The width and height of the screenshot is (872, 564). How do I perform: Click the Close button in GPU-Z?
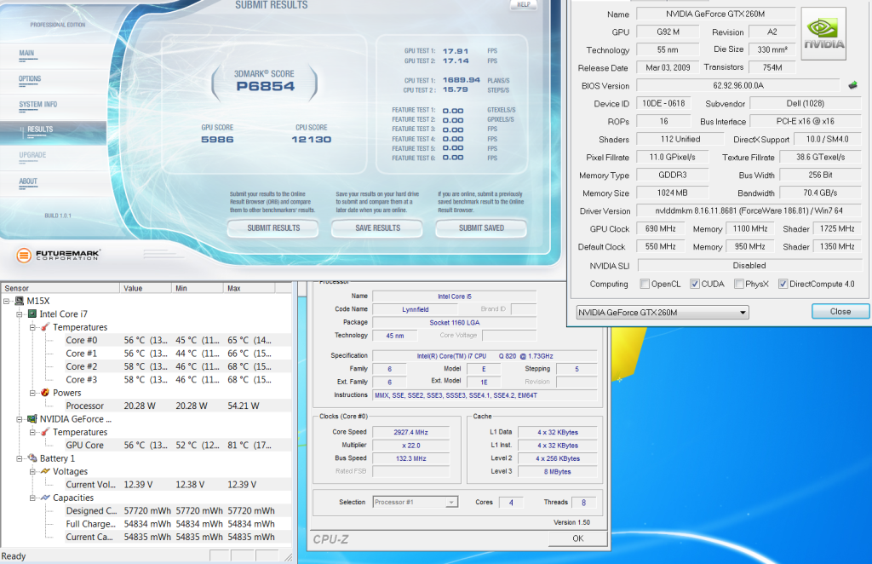point(840,312)
